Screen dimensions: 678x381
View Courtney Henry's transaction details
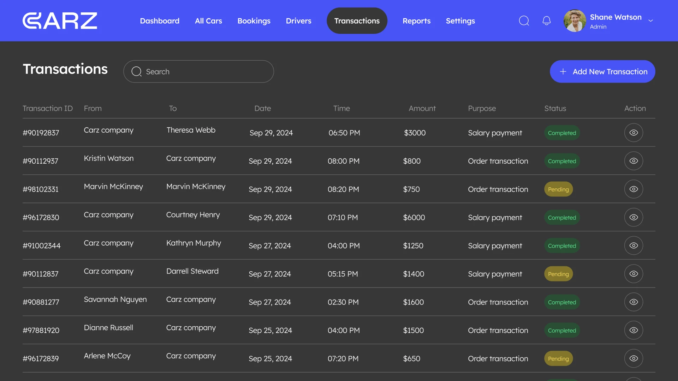tap(634, 217)
